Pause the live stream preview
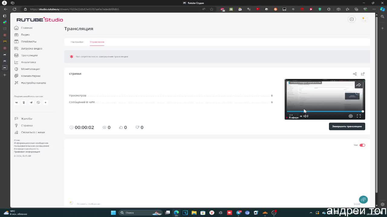This screenshot has width=387, height=217. 291,116
